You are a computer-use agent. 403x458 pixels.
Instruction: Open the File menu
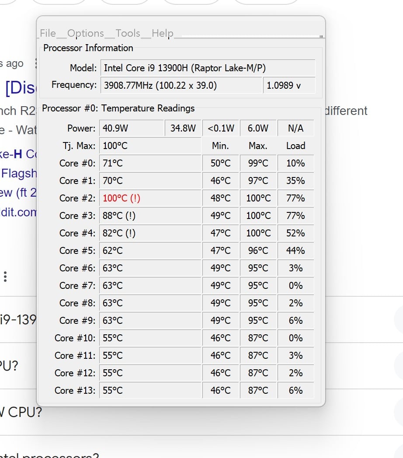click(x=48, y=33)
